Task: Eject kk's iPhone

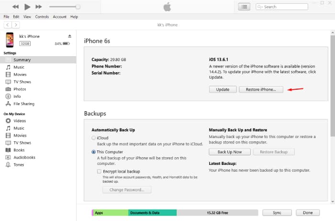Action: tap(70, 36)
